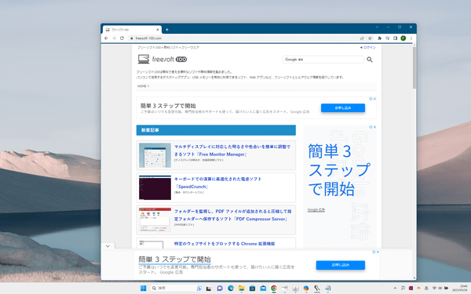Screen dimensions: 471x294
Task: Click お申し込み button in the top banner ad
Action: [x=343, y=107]
